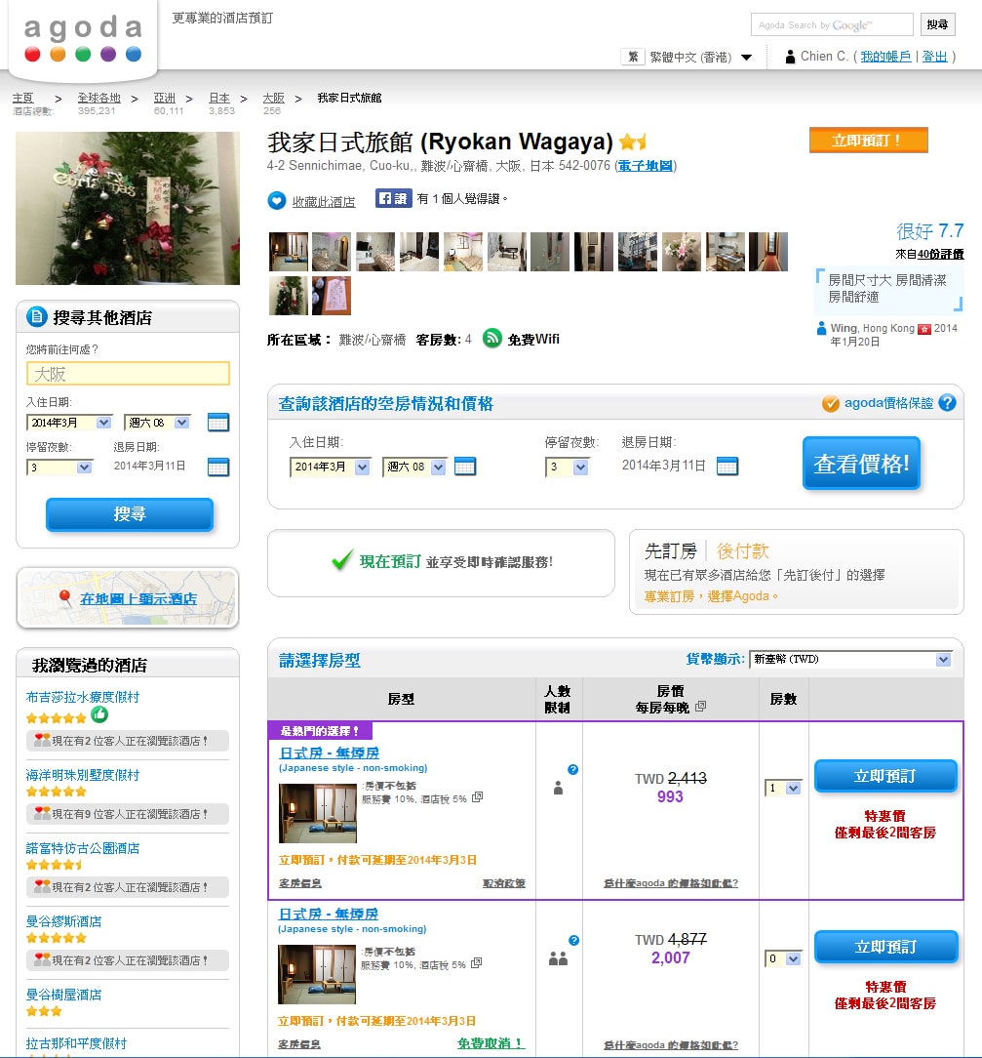
Task: Click the room photo in the TWD 2,007 row
Action: 317,974
